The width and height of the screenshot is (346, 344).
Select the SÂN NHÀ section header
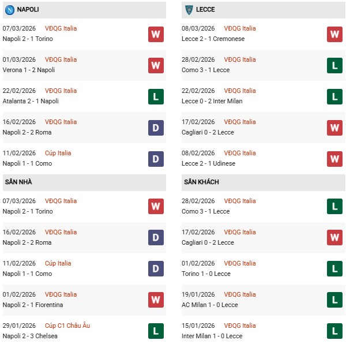coord(18,182)
